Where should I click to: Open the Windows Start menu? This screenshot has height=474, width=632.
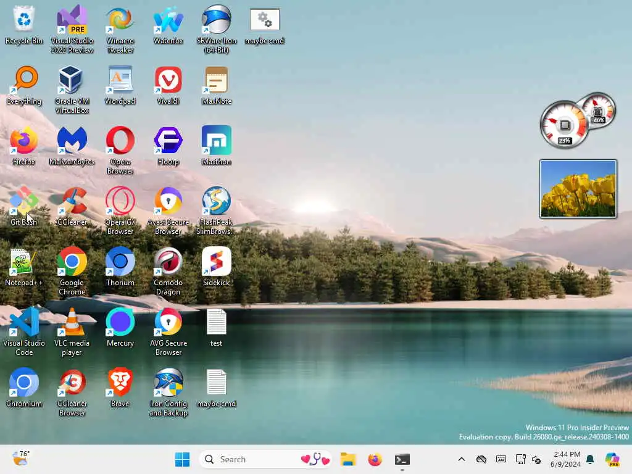(182, 459)
